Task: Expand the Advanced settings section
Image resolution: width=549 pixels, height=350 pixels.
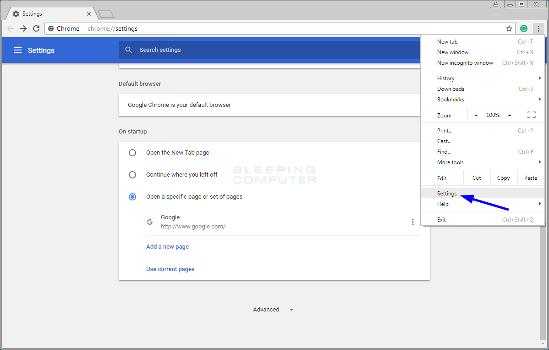Action: point(266,309)
